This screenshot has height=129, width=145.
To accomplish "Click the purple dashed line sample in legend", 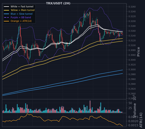I will coord(6,17).
